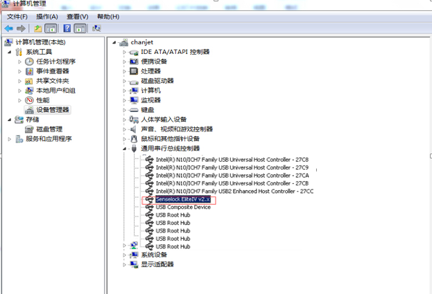Select USB Composite Device entry
The image size is (432, 294).
pos(183,207)
